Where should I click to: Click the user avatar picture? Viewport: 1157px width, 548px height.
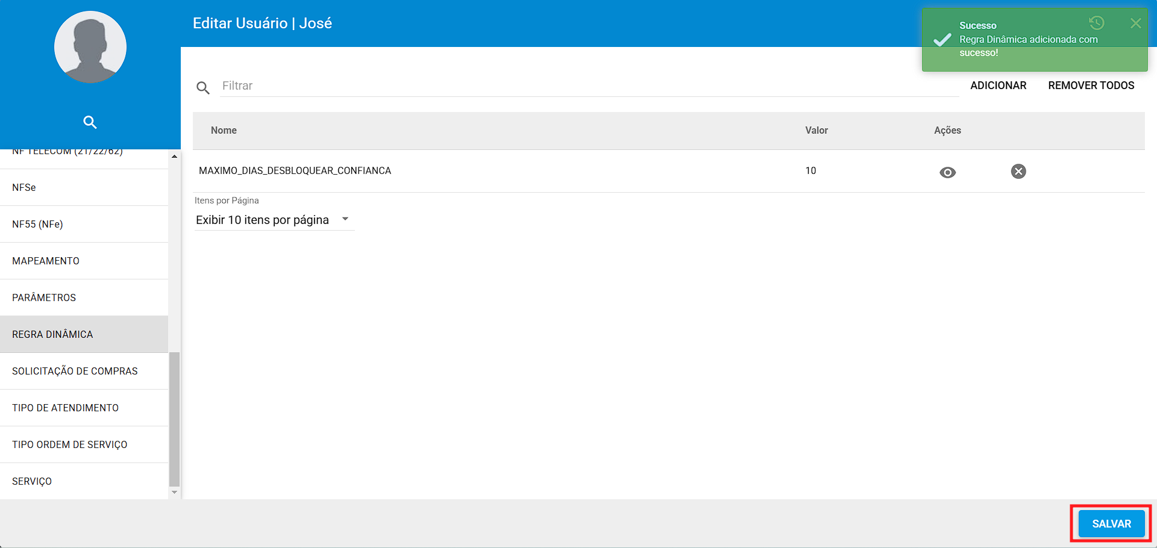point(90,47)
